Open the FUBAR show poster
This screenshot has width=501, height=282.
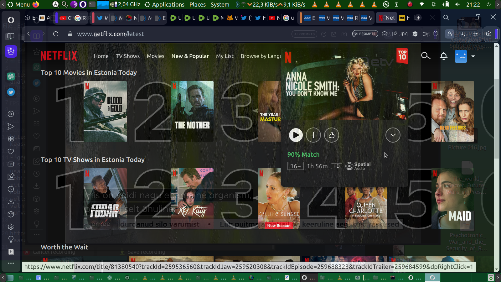105,199
